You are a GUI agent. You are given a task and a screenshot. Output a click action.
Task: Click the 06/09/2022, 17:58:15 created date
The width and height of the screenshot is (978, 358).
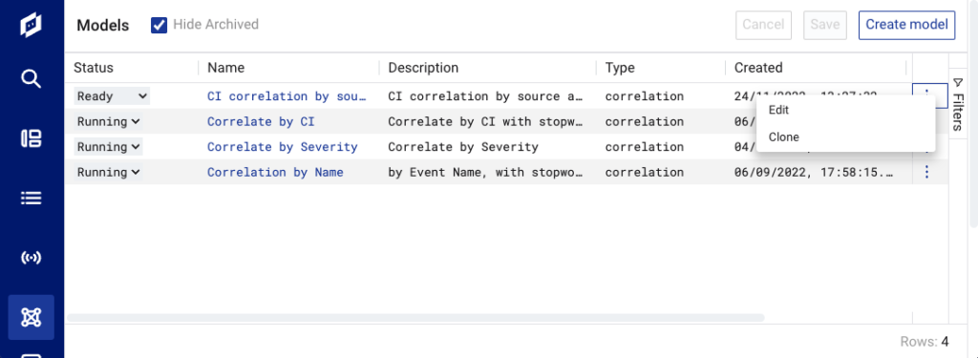point(814,172)
